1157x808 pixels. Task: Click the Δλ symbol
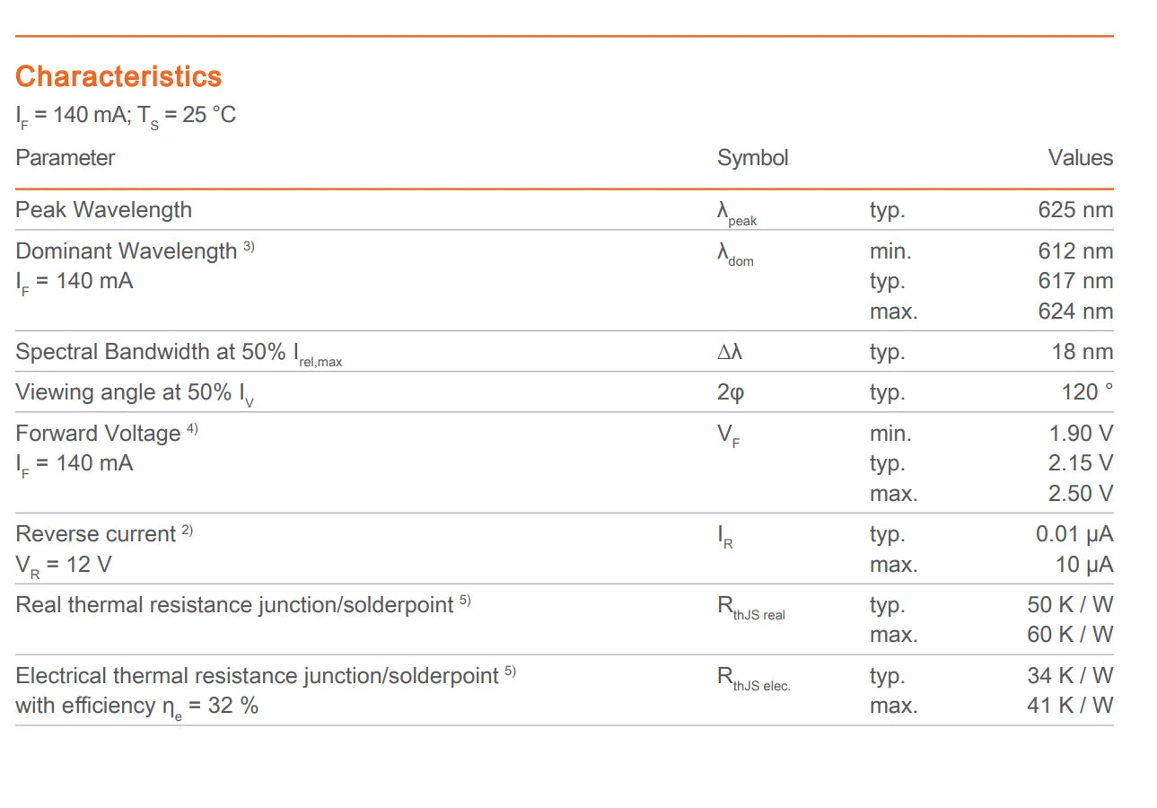730,352
